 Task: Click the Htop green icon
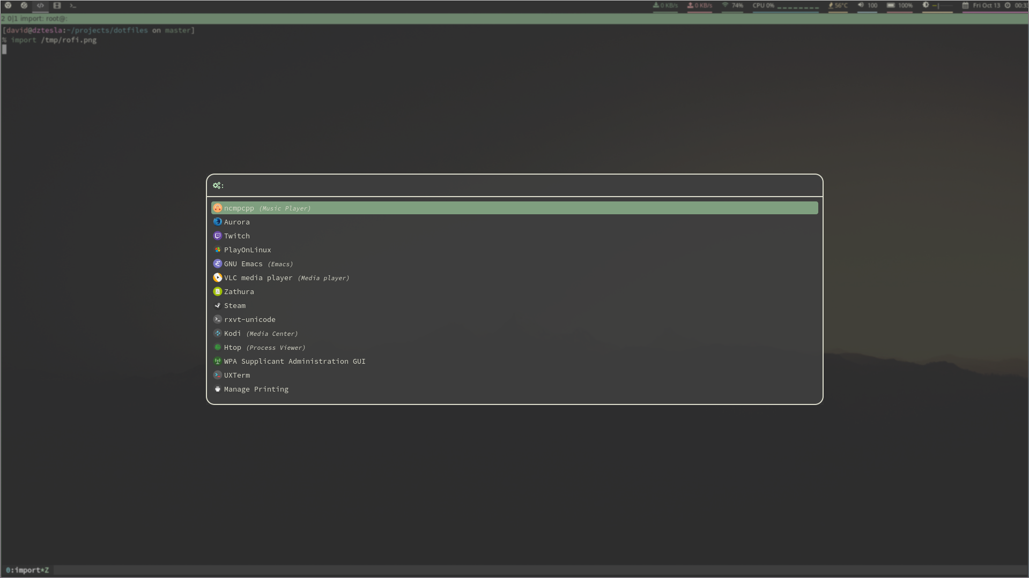pyautogui.click(x=217, y=347)
